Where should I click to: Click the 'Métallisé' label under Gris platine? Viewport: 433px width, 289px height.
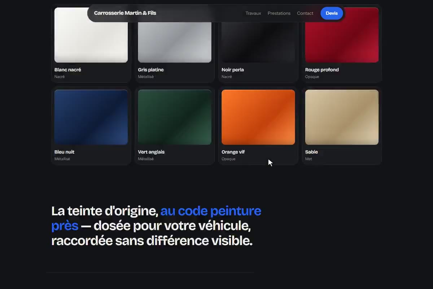(146, 77)
